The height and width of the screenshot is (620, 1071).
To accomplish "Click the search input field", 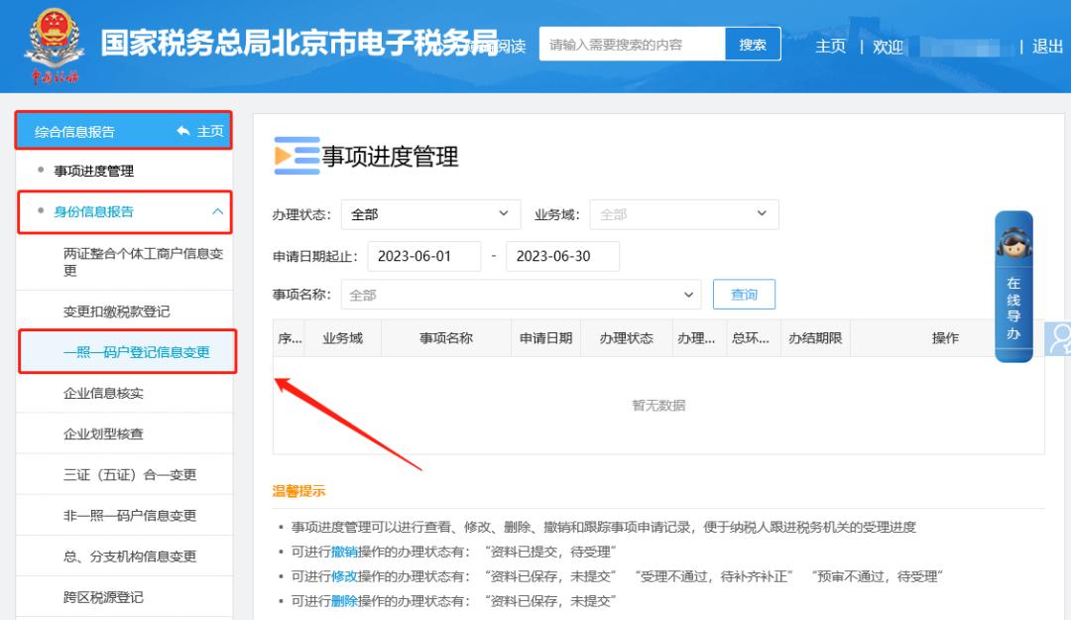I will point(625,44).
